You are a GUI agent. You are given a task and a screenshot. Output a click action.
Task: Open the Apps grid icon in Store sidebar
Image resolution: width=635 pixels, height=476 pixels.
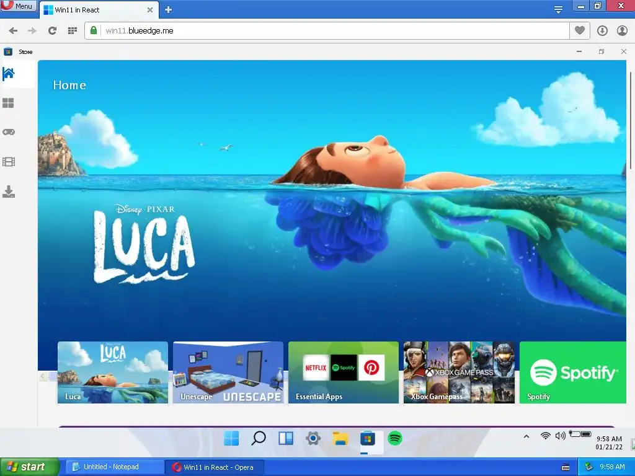(x=8, y=104)
